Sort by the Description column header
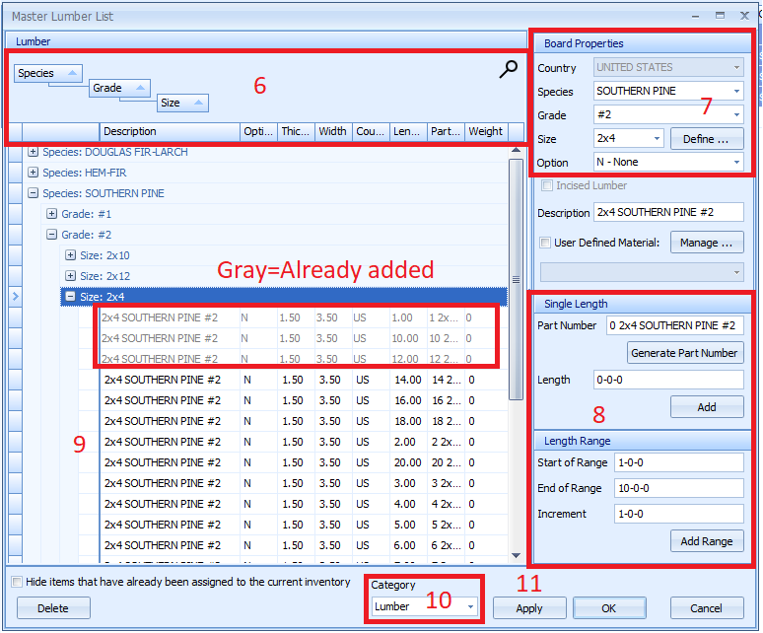The height and width of the screenshot is (633, 763). coord(170,131)
